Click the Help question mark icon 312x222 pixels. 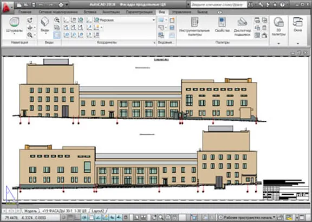tap(282, 4)
